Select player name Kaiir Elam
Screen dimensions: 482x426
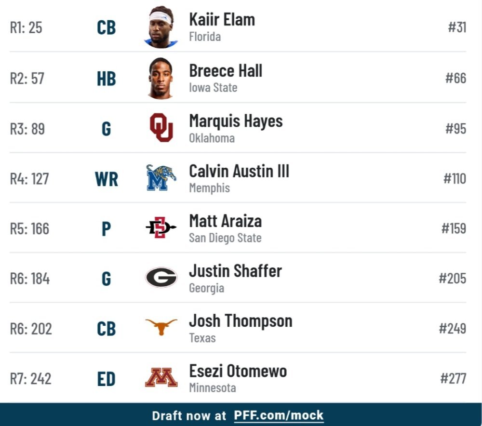[x=222, y=20]
